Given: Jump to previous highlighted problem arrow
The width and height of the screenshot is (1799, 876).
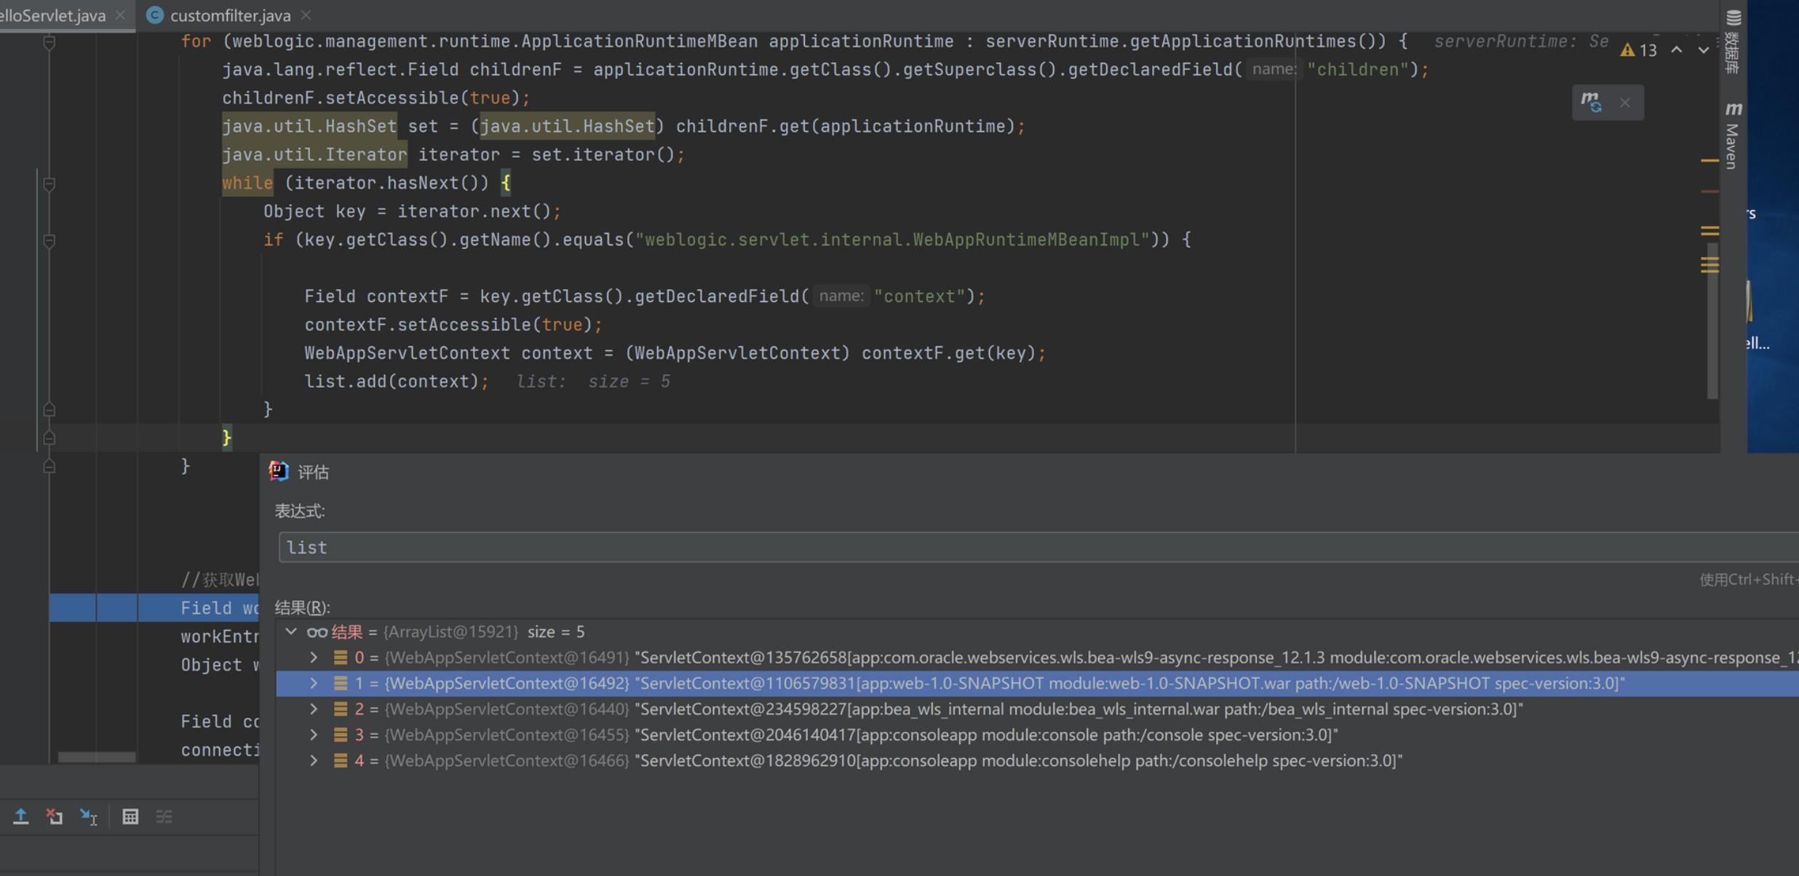Looking at the screenshot, I should coord(1677,50).
